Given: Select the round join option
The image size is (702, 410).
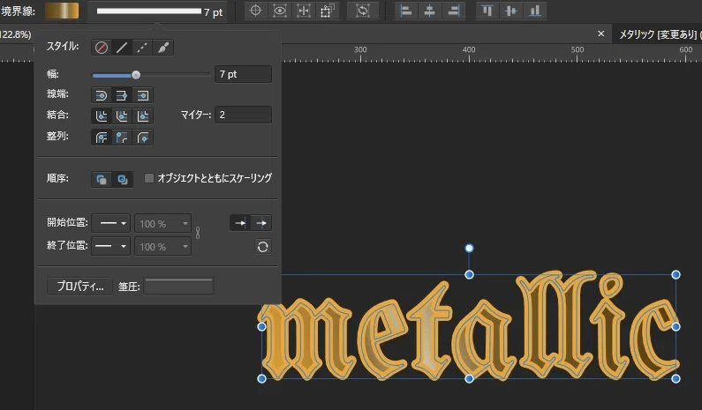Looking at the screenshot, I should click(102, 116).
